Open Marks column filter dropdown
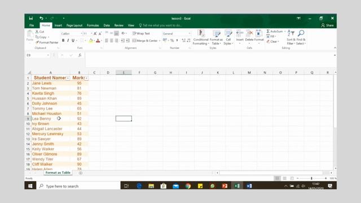The image size is (361, 203). (86, 78)
